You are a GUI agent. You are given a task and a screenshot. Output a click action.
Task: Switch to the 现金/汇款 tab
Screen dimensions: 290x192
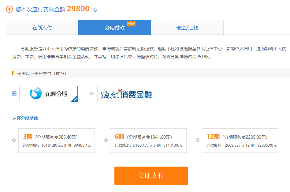[187, 28]
